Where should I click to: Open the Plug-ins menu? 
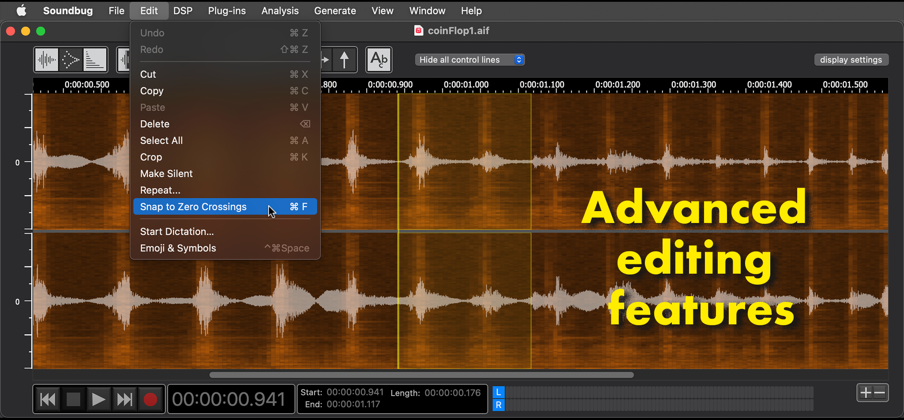click(227, 11)
